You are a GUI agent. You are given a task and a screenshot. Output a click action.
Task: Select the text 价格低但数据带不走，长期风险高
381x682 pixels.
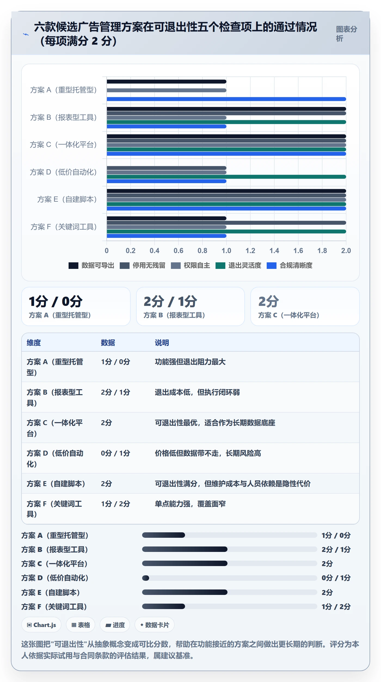208,453
